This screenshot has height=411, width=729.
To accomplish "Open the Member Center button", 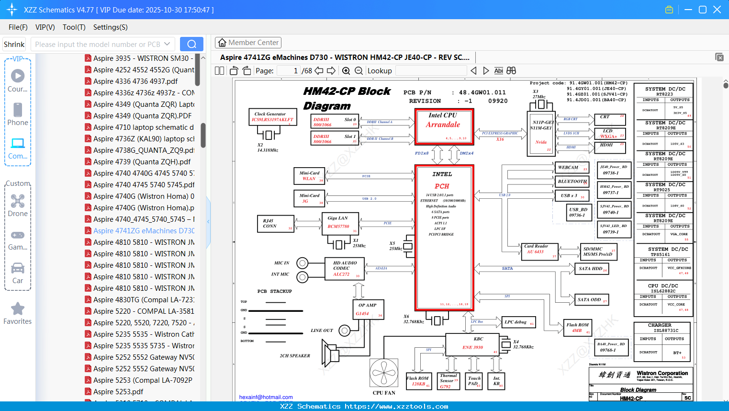I will coord(248,43).
